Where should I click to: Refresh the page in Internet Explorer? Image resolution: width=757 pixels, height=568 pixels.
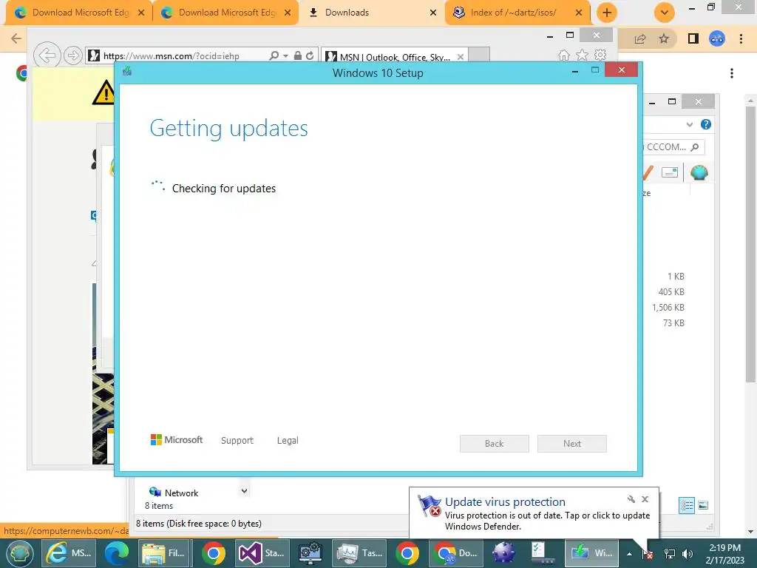(310, 56)
